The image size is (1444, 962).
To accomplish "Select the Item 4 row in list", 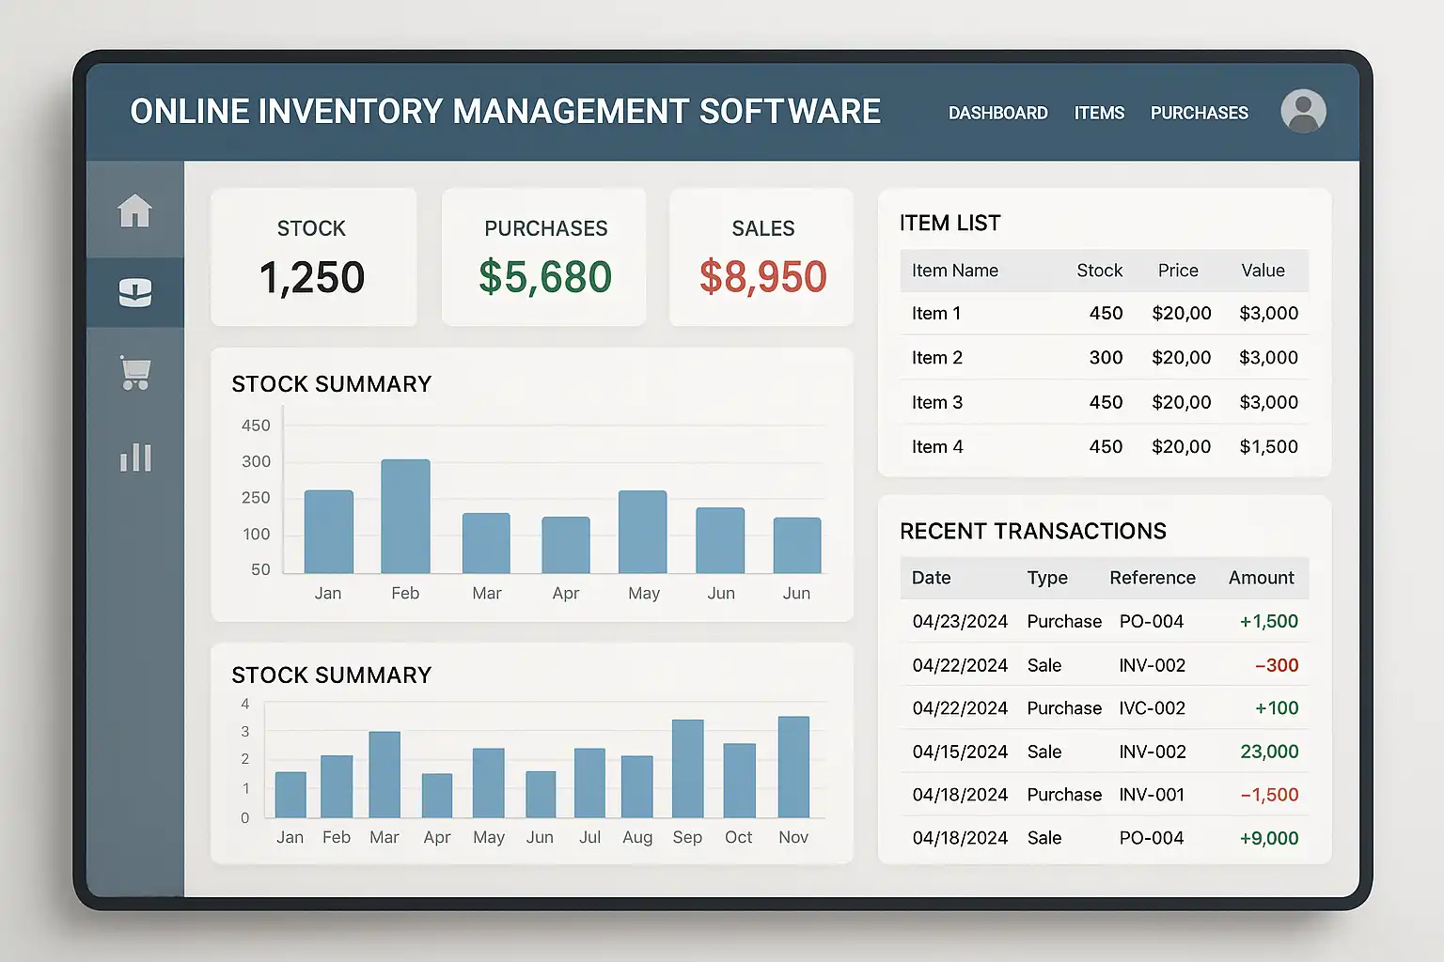I will (1104, 447).
